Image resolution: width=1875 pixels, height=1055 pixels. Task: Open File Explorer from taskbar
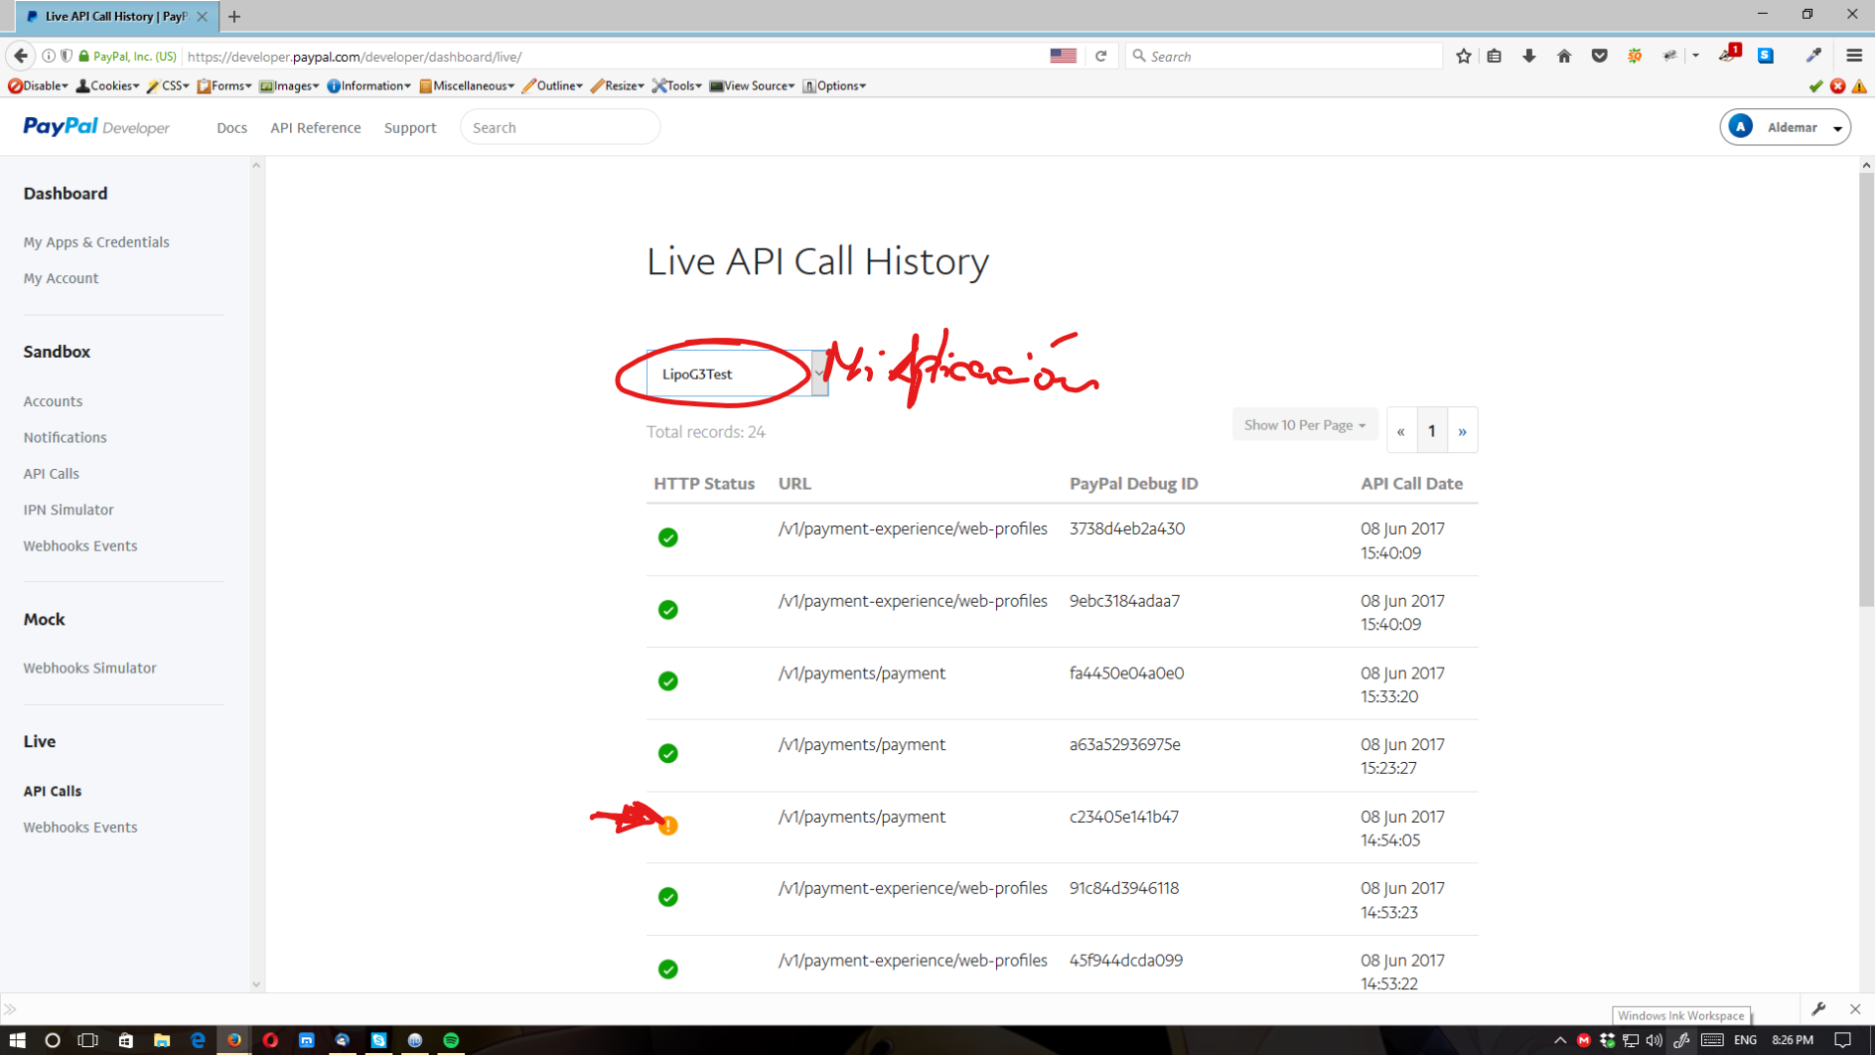click(x=161, y=1040)
